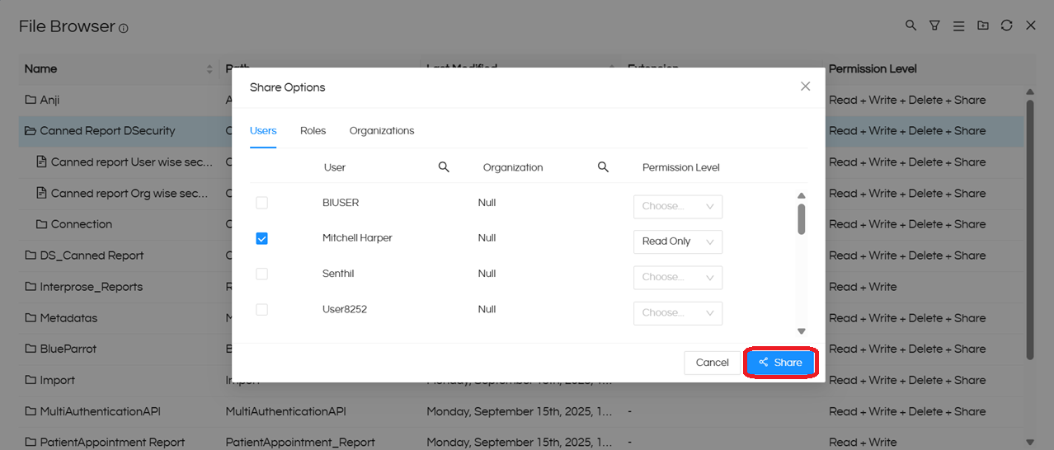Open Mitchell Harper's Read Only permission dropdown

pyautogui.click(x=677, y=241)
